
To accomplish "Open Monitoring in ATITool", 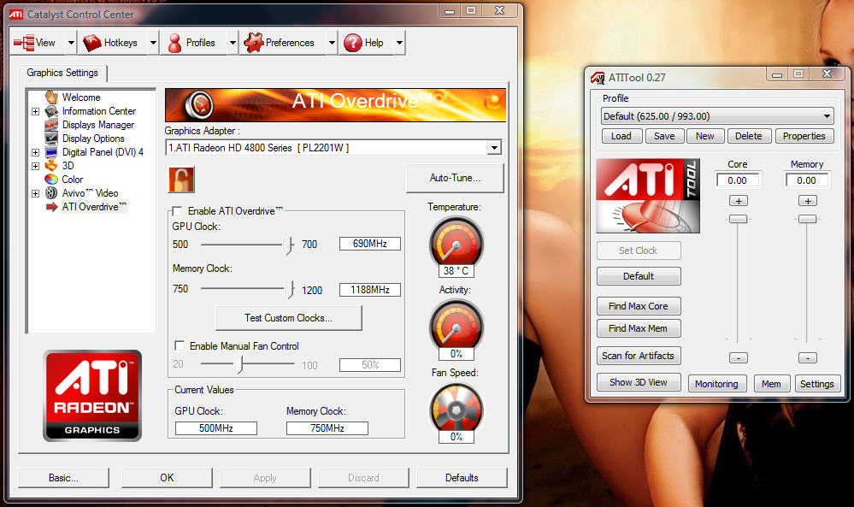I will 716,384.
